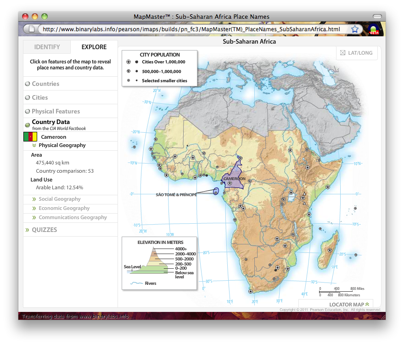This screenshot has width=404, height=345.
Task: Expand the Communications Geography section
Action: click(x=34, y=218)
